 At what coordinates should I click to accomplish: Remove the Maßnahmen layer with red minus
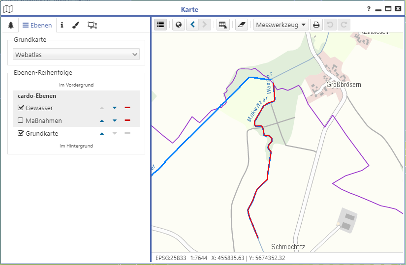point(127,120)
